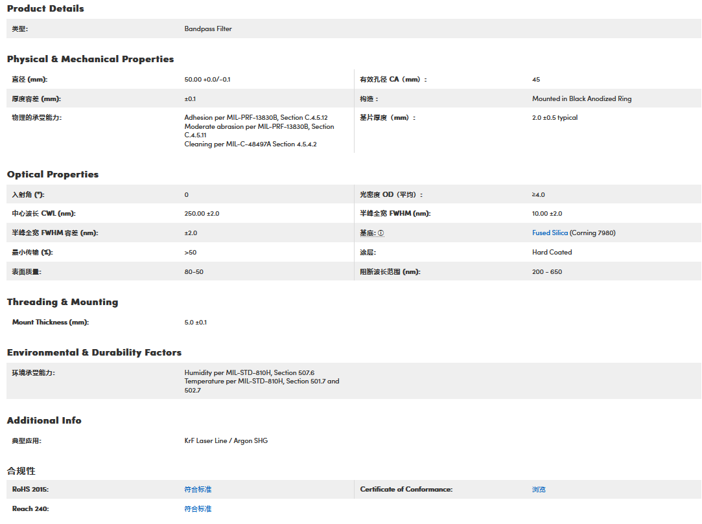
Task: Click the 中心波长 CWL value 250.00 ±2.0
Action: click(x=202, y=214)
